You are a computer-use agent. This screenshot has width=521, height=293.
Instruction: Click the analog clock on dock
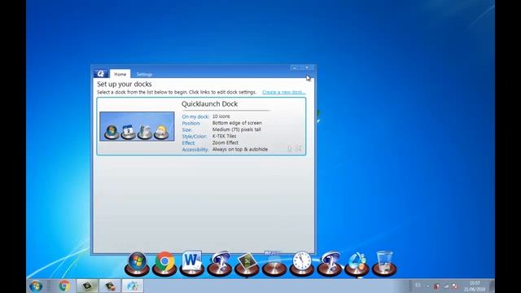(302, 264)
